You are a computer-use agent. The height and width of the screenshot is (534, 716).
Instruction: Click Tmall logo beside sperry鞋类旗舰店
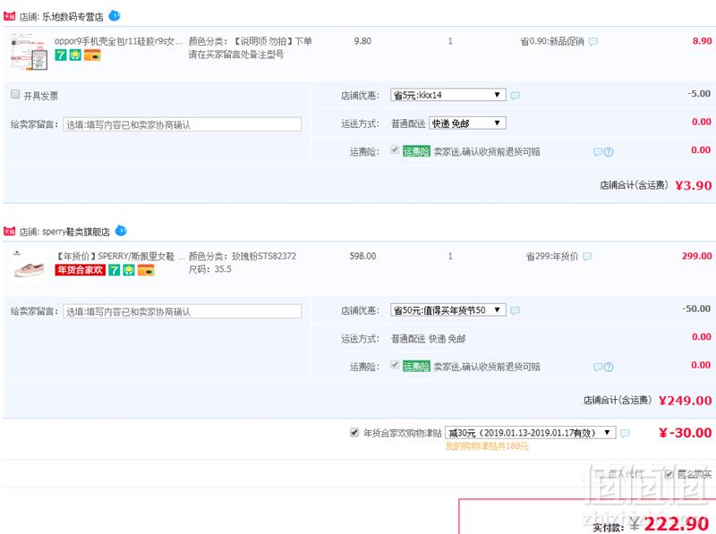[x=9, y=232]
